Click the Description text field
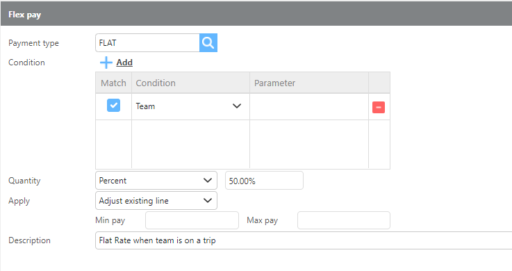 pyautogui.click(x=304, y=240)
